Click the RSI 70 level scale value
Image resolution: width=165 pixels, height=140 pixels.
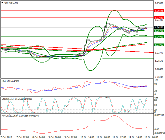(x=156, y=84)
